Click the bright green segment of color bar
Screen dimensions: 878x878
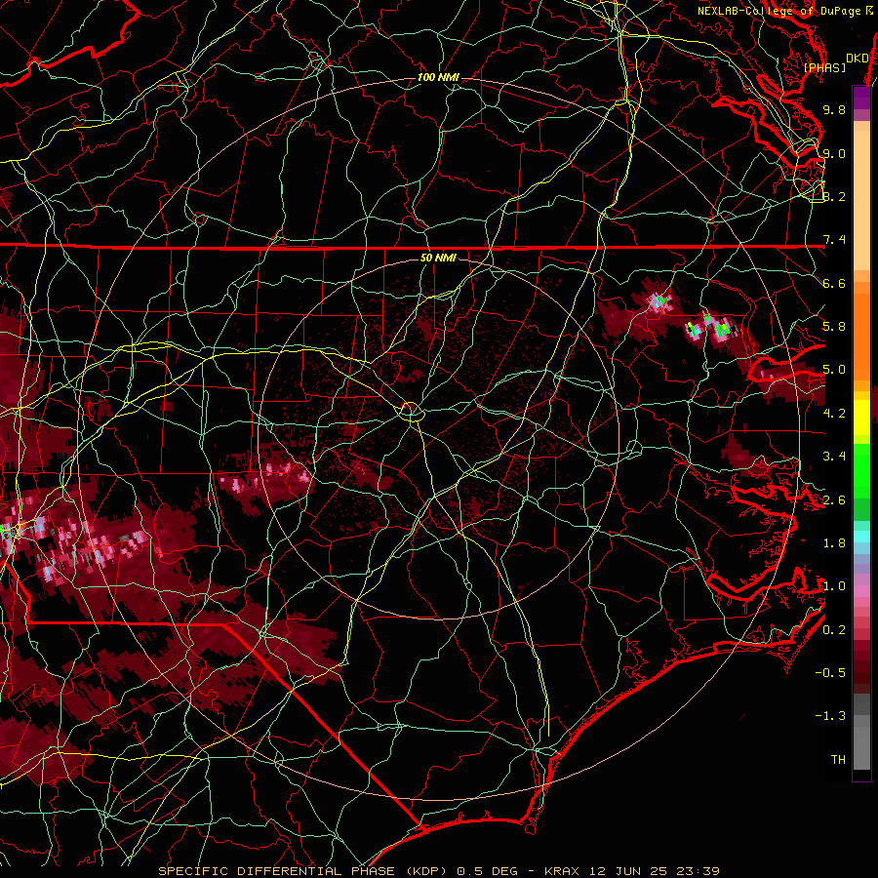tap(861, 470)
